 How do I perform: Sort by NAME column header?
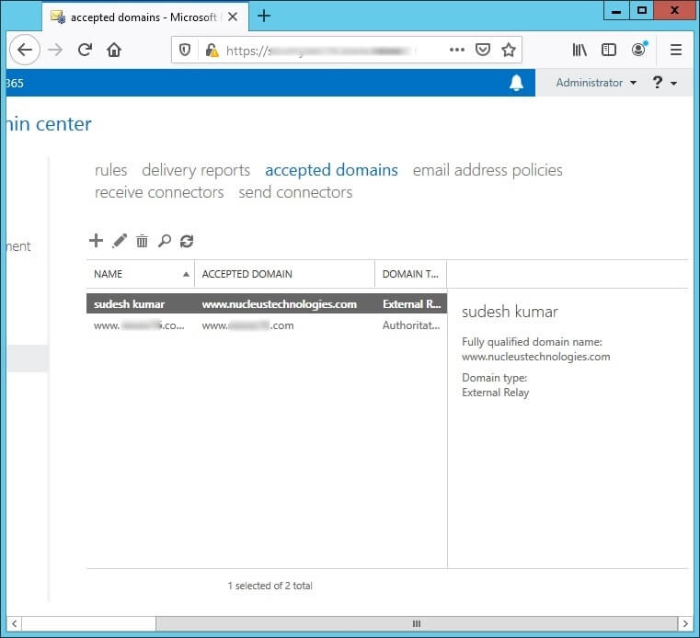click(x=141, y=274)
